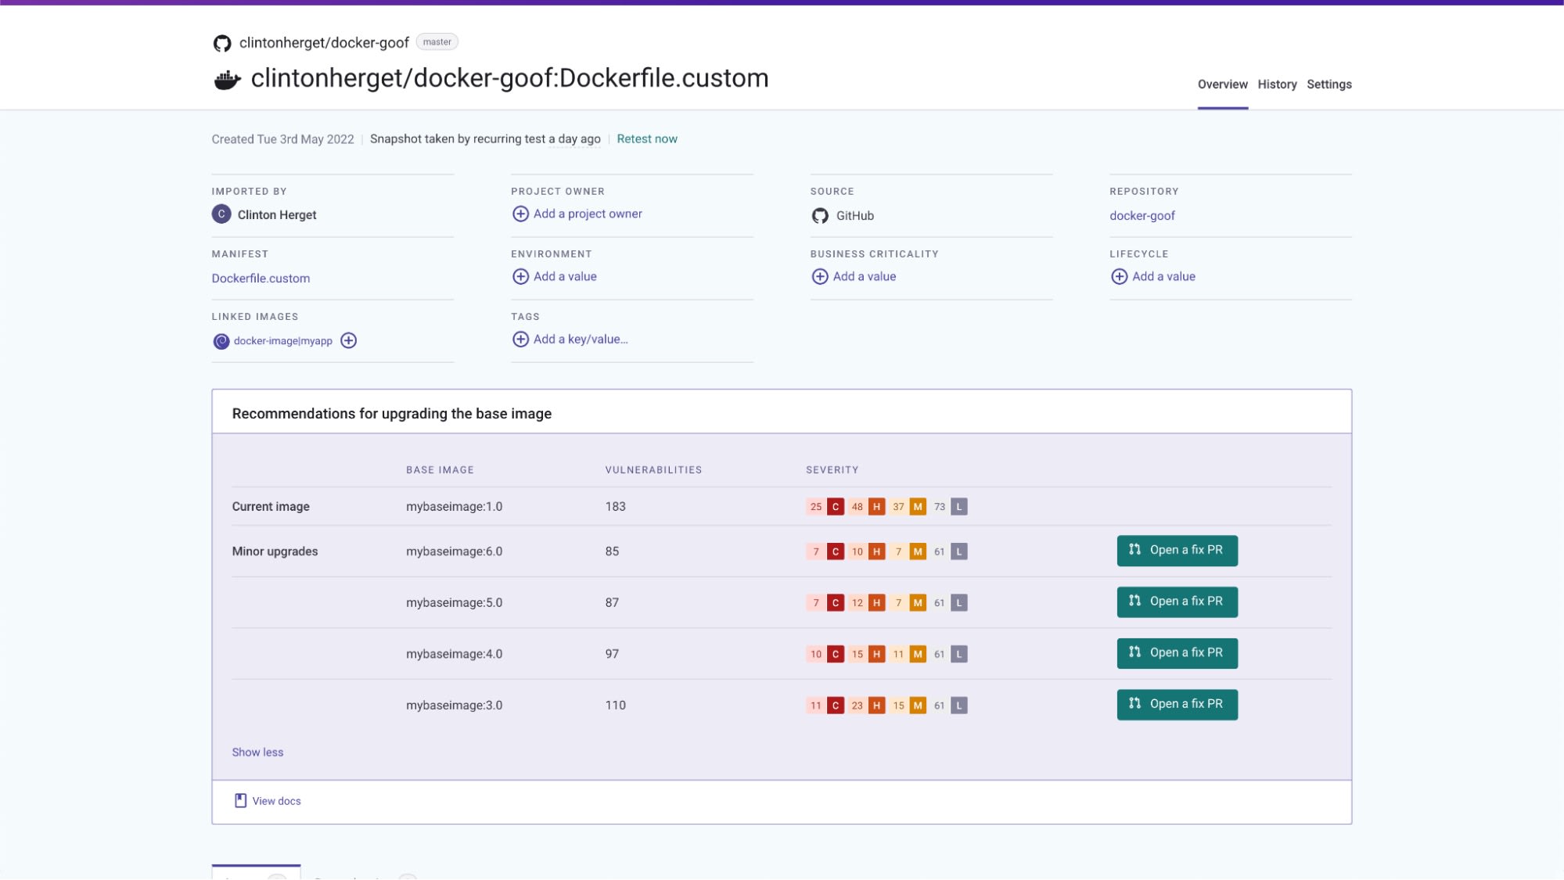Click the Minor upgrades row label
Screen dimensions: 1564x880
click(275, 551)
